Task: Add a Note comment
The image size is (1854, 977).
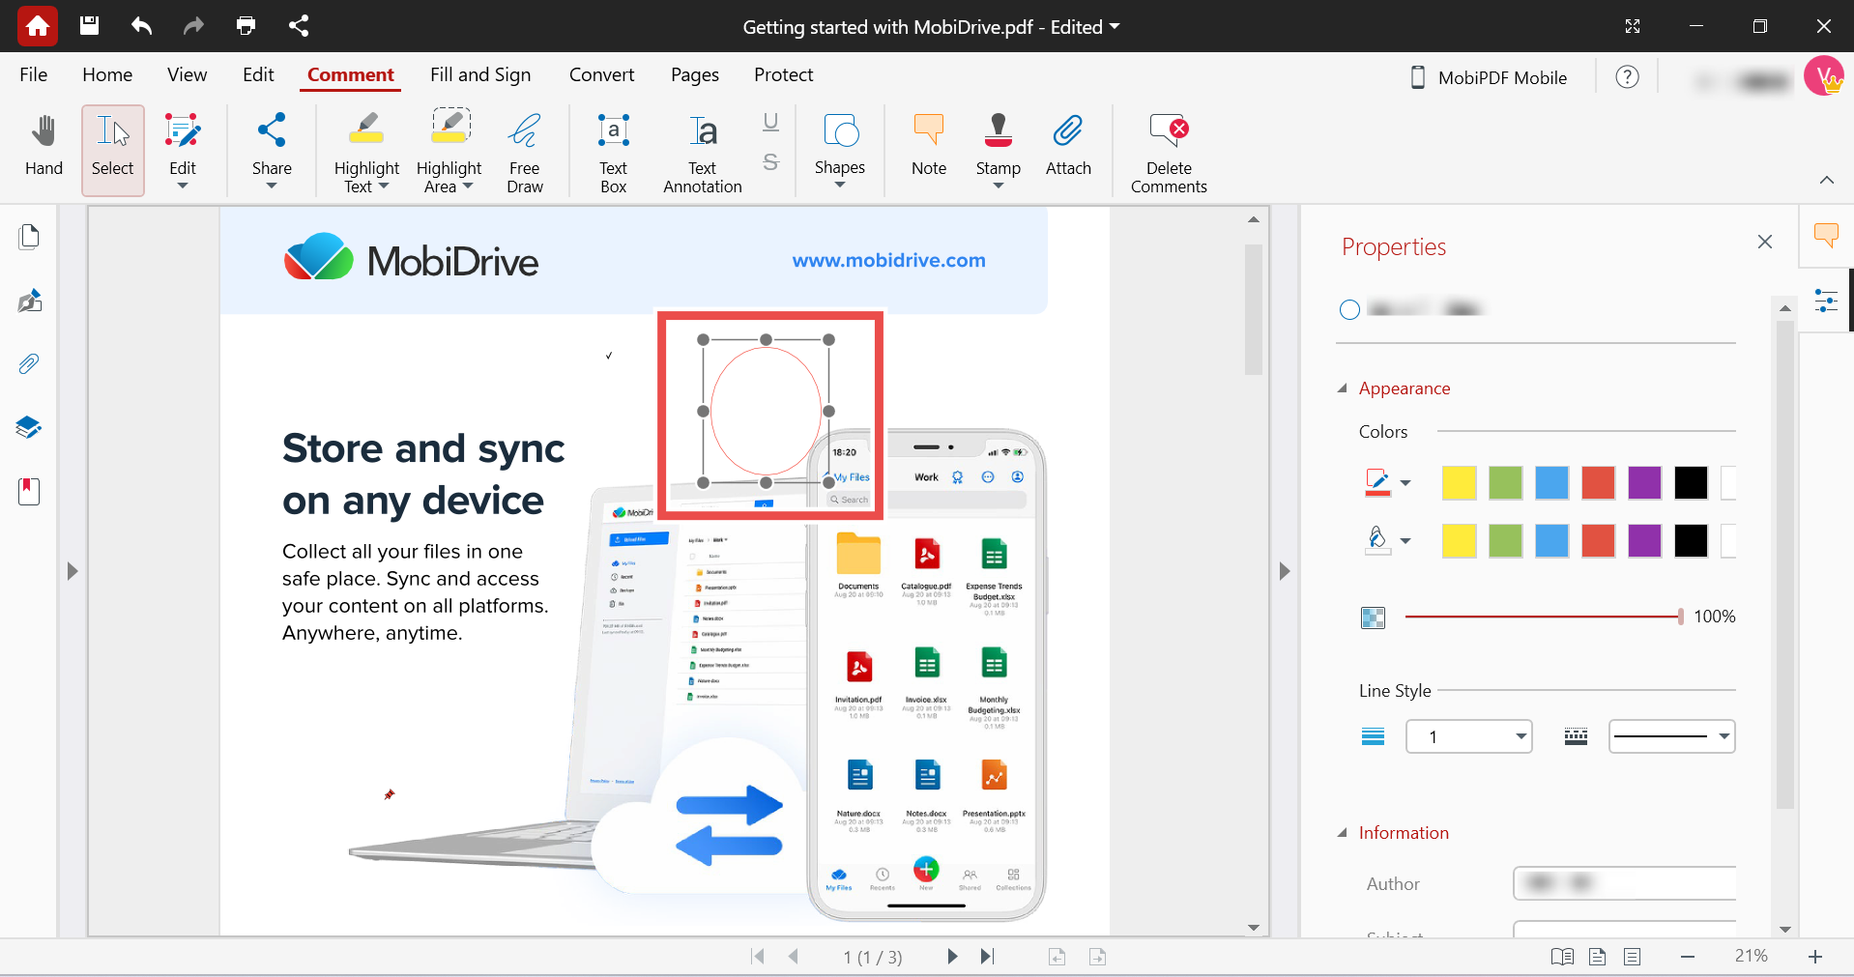Action: pos(927,147)
